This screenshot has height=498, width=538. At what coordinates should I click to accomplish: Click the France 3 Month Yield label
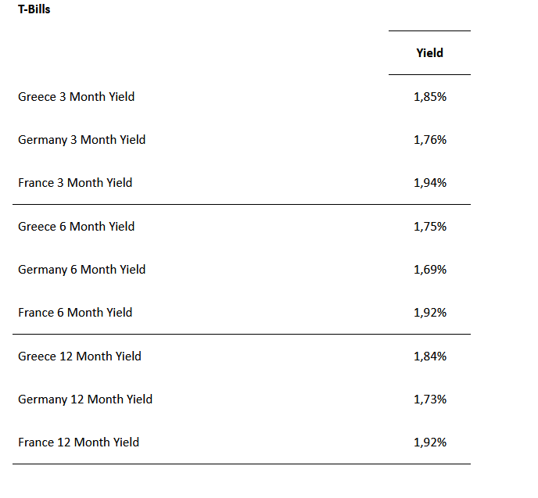(x=75, y=183)
